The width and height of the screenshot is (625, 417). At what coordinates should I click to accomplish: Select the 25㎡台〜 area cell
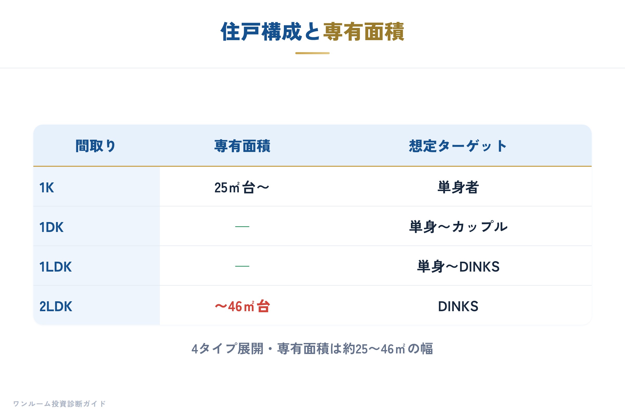point(242,187)
